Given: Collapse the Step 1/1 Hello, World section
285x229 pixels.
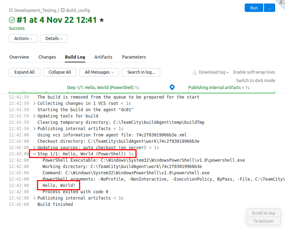Looking at the screenshot, I should click(x=34, y=154).
